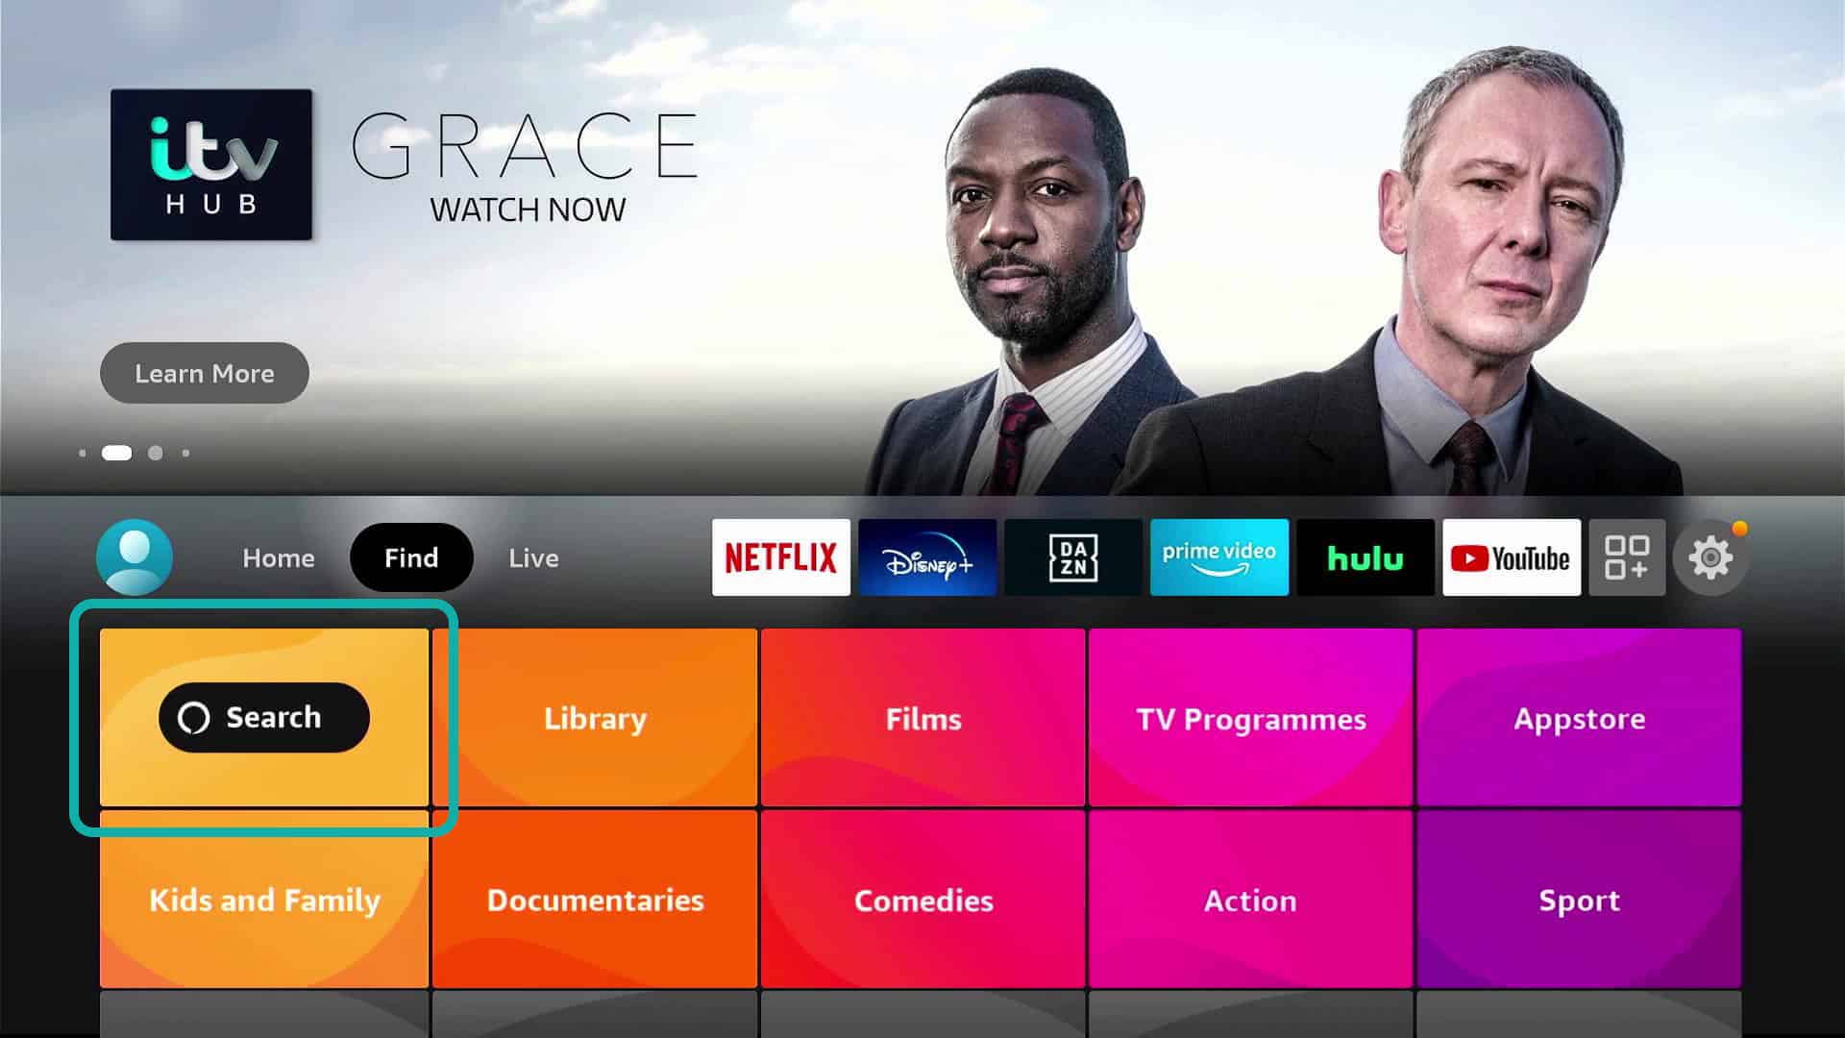The height and width of the screenshot is (1038, 1845).
Task: Select user profile avatar icon
Action: coord(135,557)
